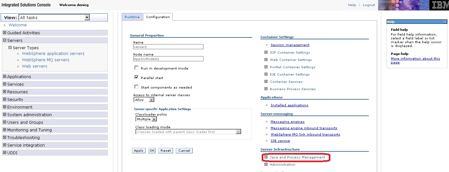
Task: Expand Portlet Container Settings plus icon
Action: [x=266, y=67]
